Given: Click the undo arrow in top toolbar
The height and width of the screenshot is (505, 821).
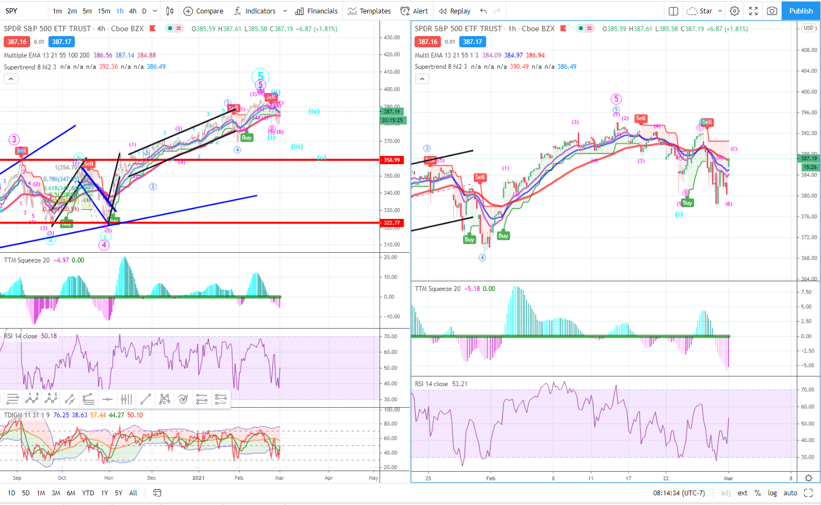Looking at the screenshot, I should click(483, 11).
